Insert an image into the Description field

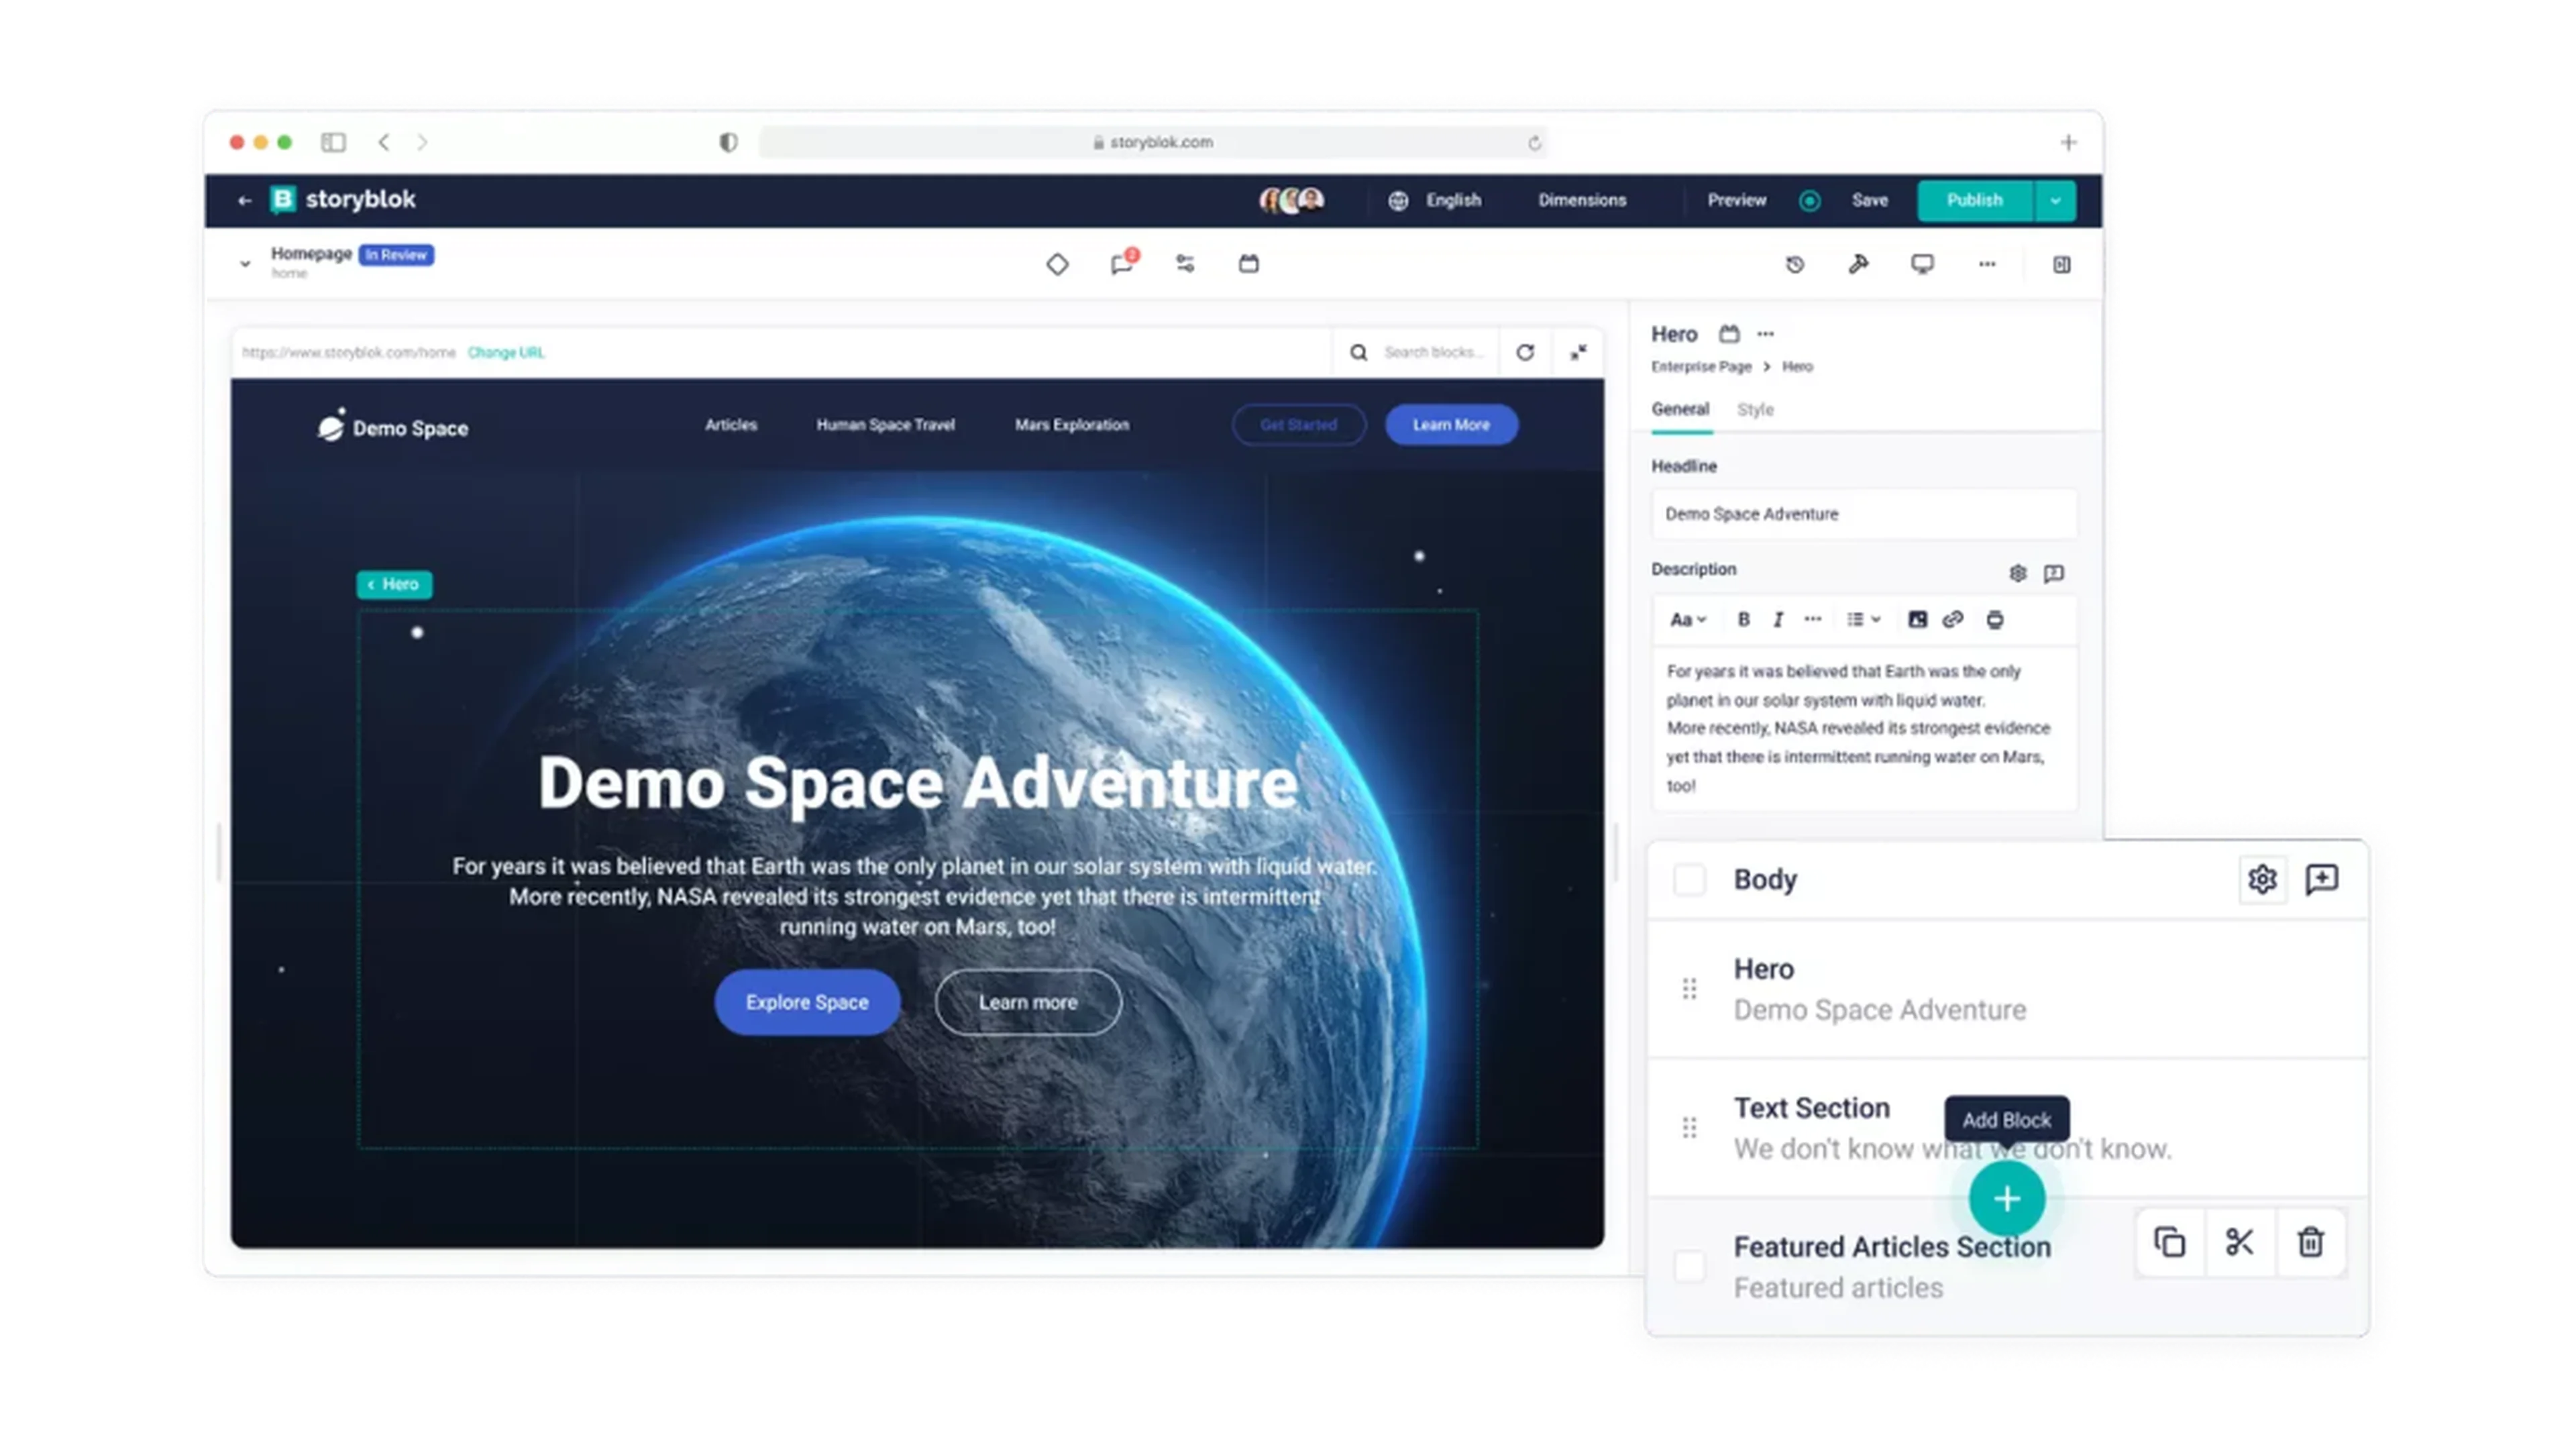click(x=1917, y=620)
